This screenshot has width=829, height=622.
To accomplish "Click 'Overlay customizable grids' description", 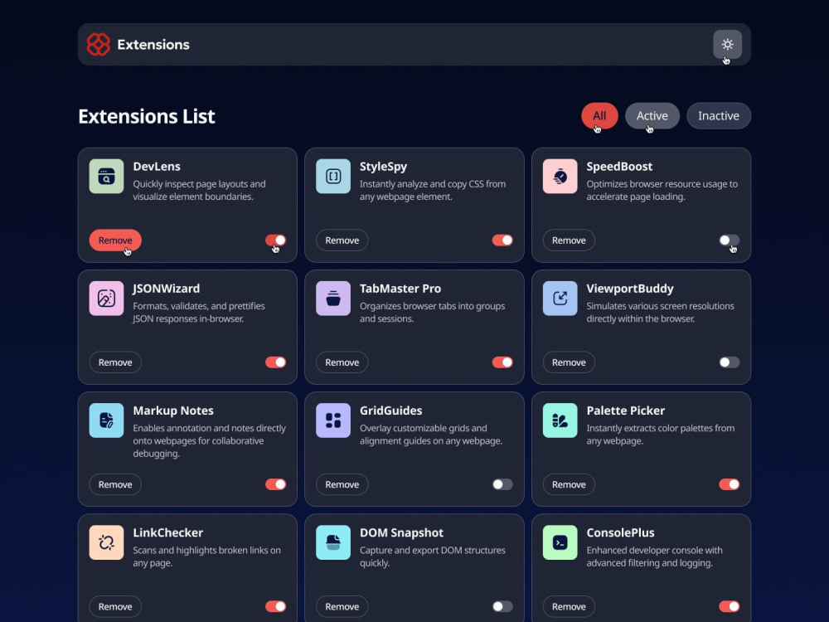I will (x=431, y=435).
